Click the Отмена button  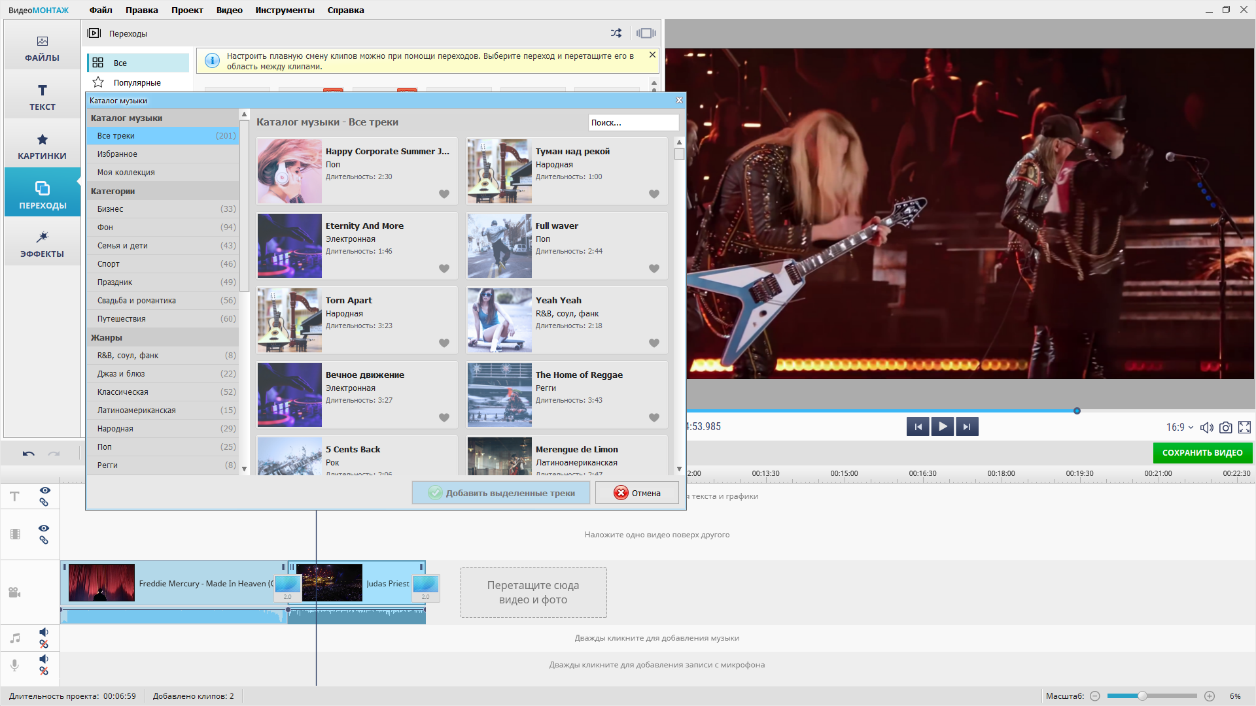(637, 493)
